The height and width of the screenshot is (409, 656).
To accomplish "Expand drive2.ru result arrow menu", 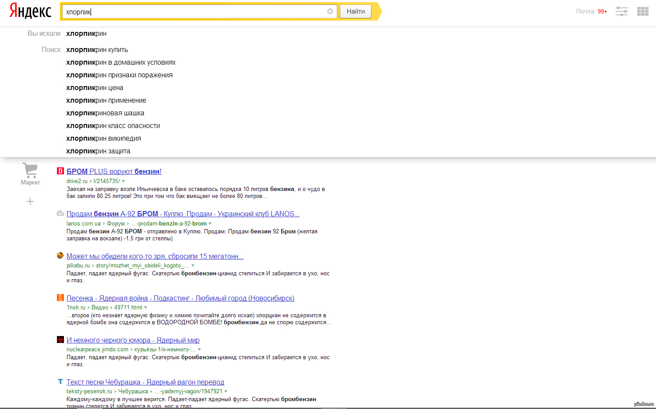I will tap(123, 181).
